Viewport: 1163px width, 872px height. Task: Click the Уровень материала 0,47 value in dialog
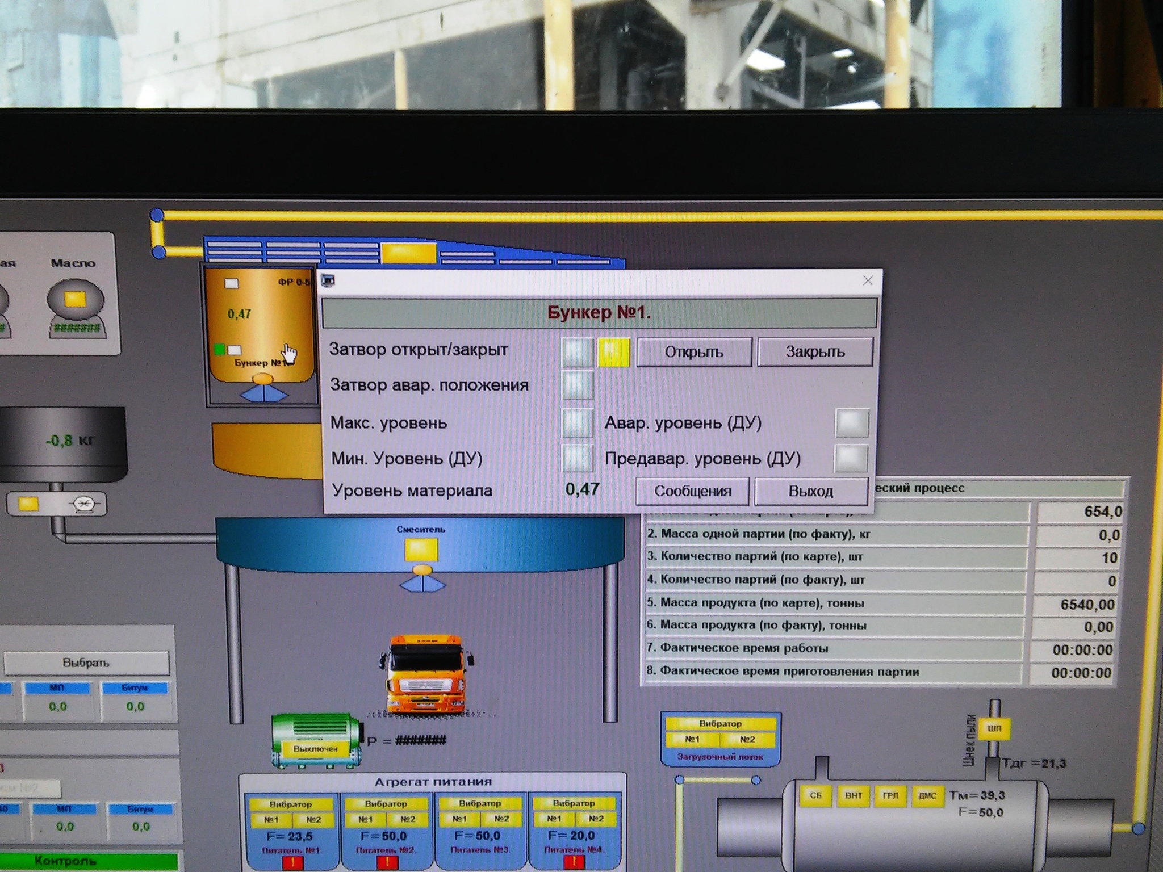[x=582, y=489]
